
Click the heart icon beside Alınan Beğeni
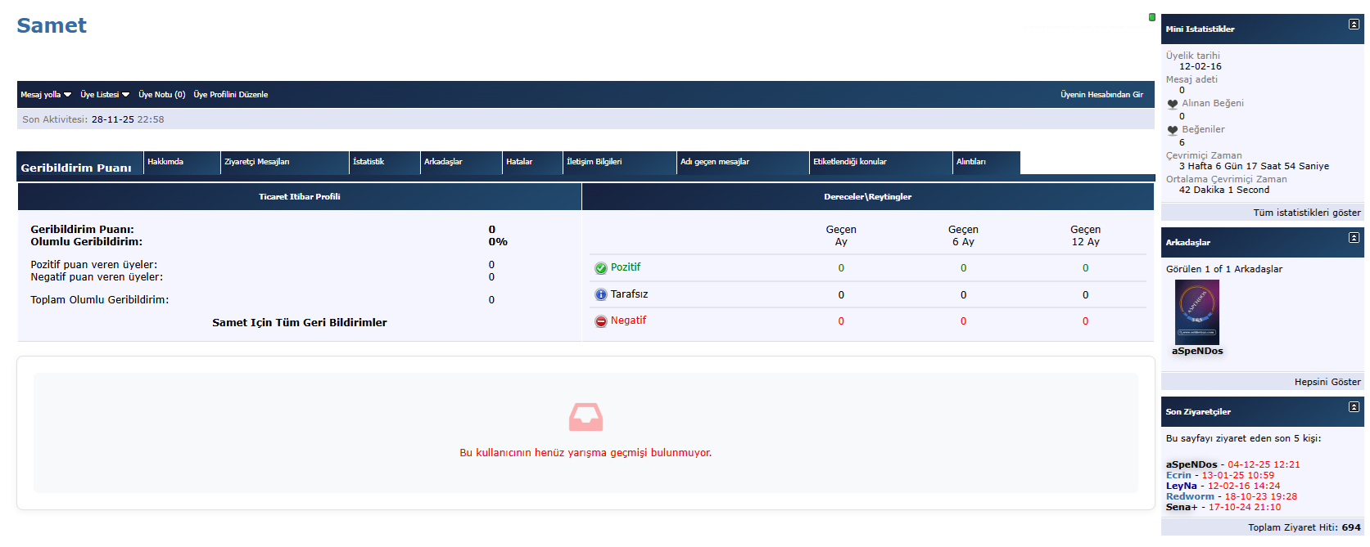coord(1173,104)
